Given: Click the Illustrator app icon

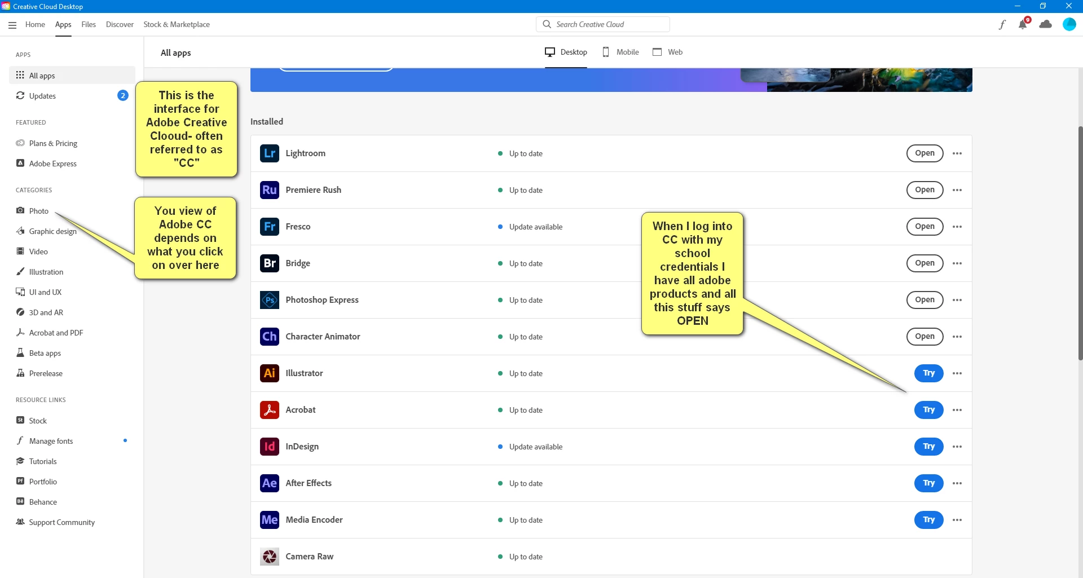Looking at the screenshot, I should click(x=270, y=373).
